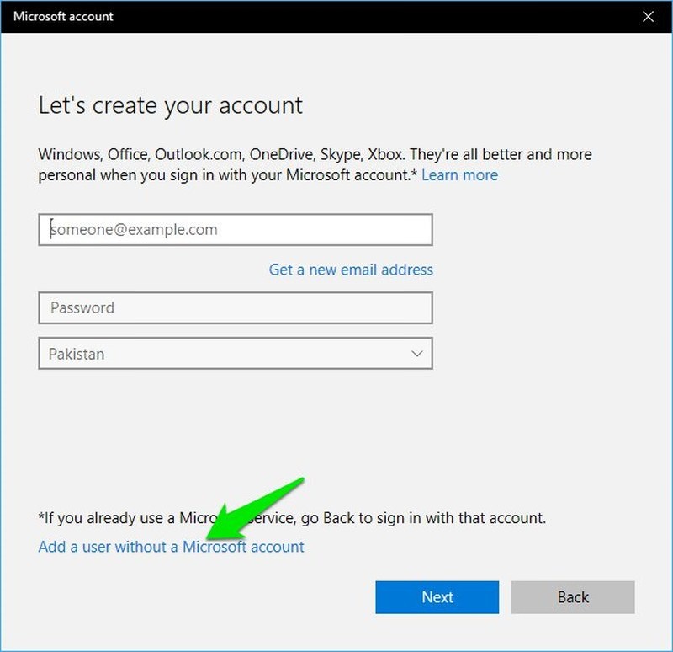Focus the Password input field

click(x=236, y=307)
